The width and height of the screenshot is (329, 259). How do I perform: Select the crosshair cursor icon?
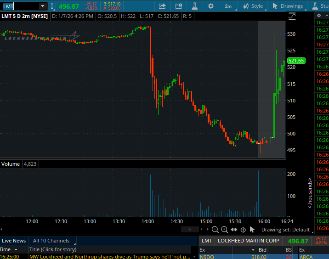243,230
